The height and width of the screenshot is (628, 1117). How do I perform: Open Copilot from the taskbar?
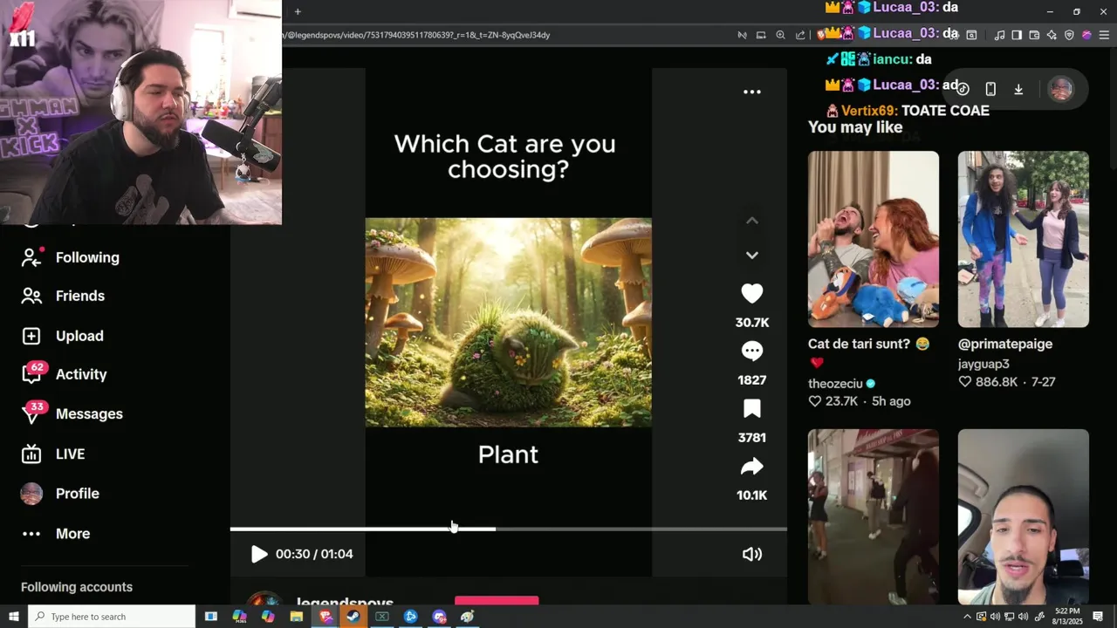tap(268, 617)
